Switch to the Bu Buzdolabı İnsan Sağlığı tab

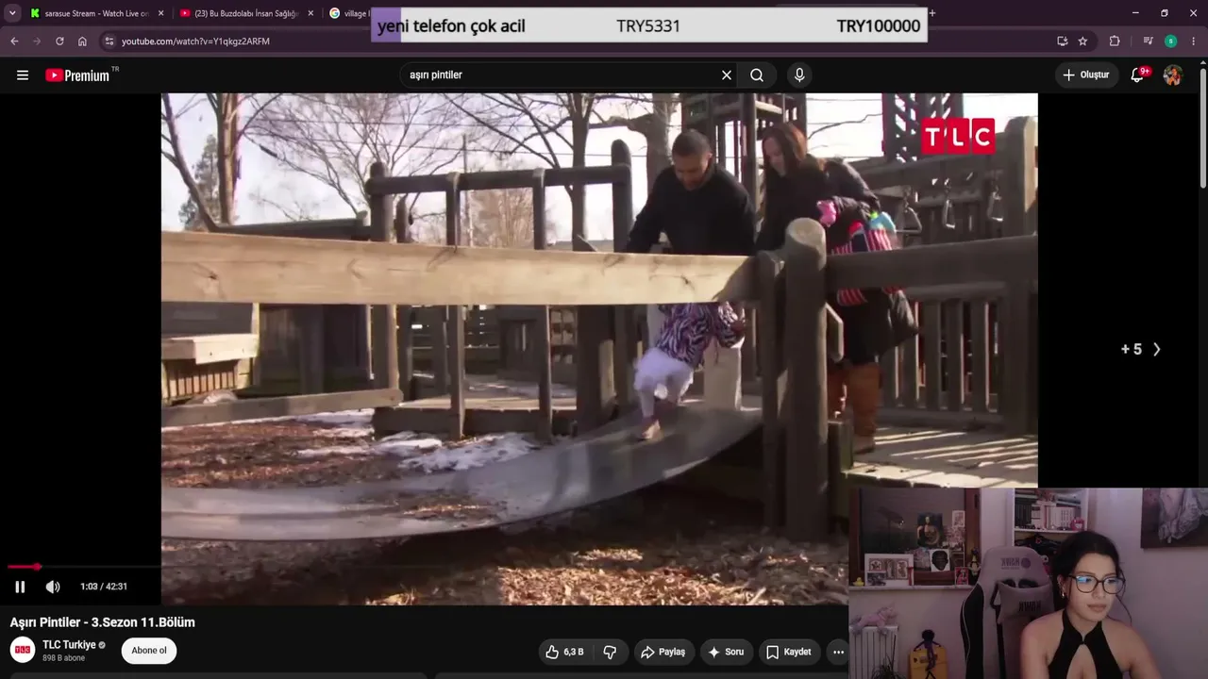[x=245, y=13]
